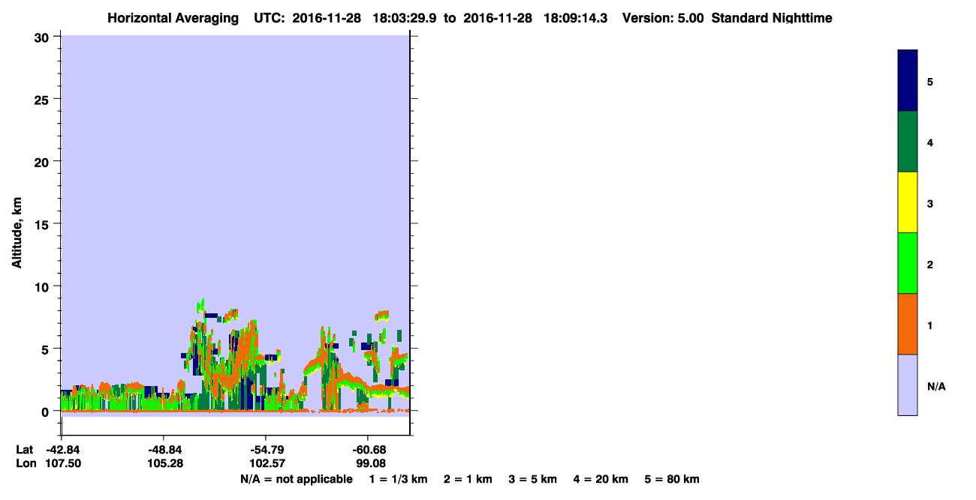Click the bright green swatch labeled 2
This screenshot has height=500, width=976.
[x=908, y=263]
